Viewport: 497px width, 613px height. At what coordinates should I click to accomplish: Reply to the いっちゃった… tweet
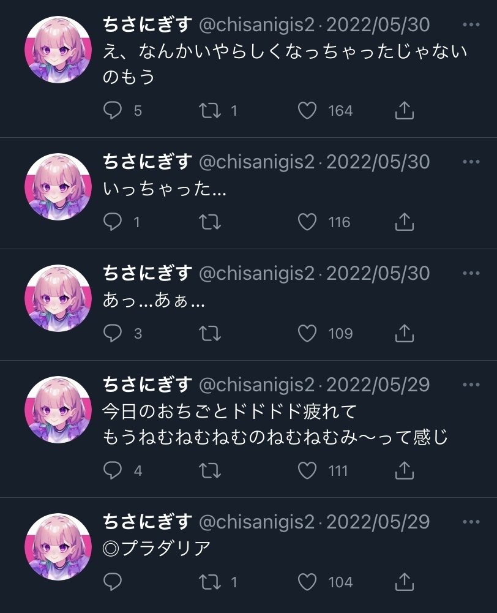point(113,222)
